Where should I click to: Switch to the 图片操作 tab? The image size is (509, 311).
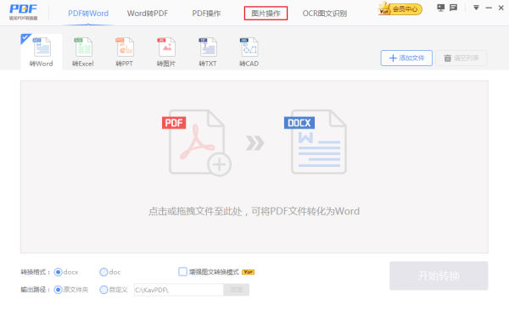[x=266, y=14]
